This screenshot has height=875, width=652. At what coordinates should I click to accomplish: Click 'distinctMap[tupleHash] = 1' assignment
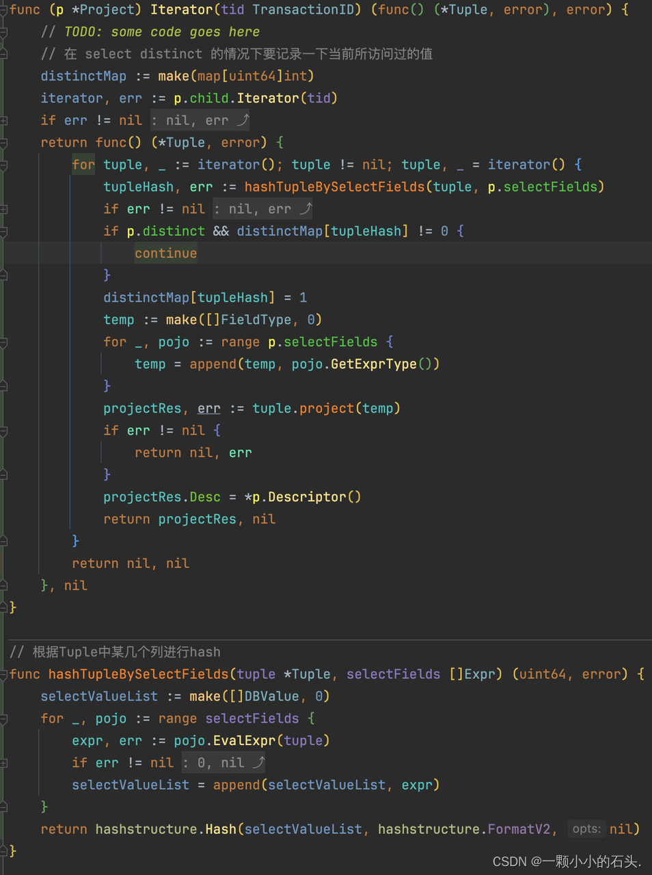coord(205,297)
